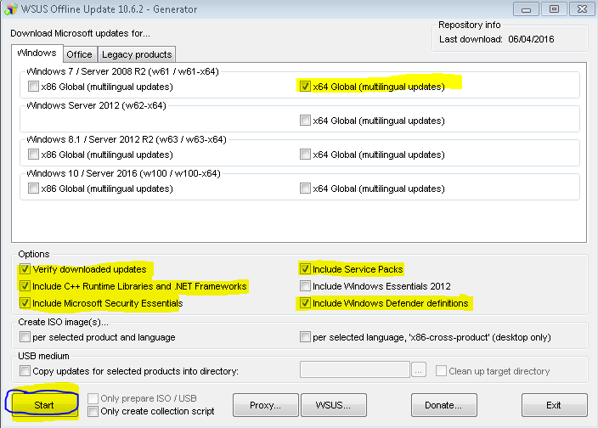Toggle Include C++ Runtime Libraries and .NET Frameworks
This screenshot has width=598, height=428.
click(x=25, y=286)
